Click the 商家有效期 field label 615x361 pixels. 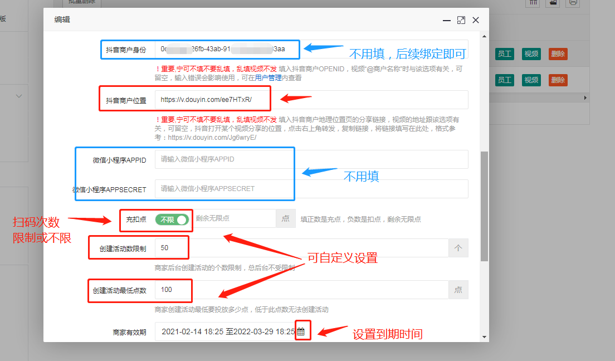pos(129,333)
